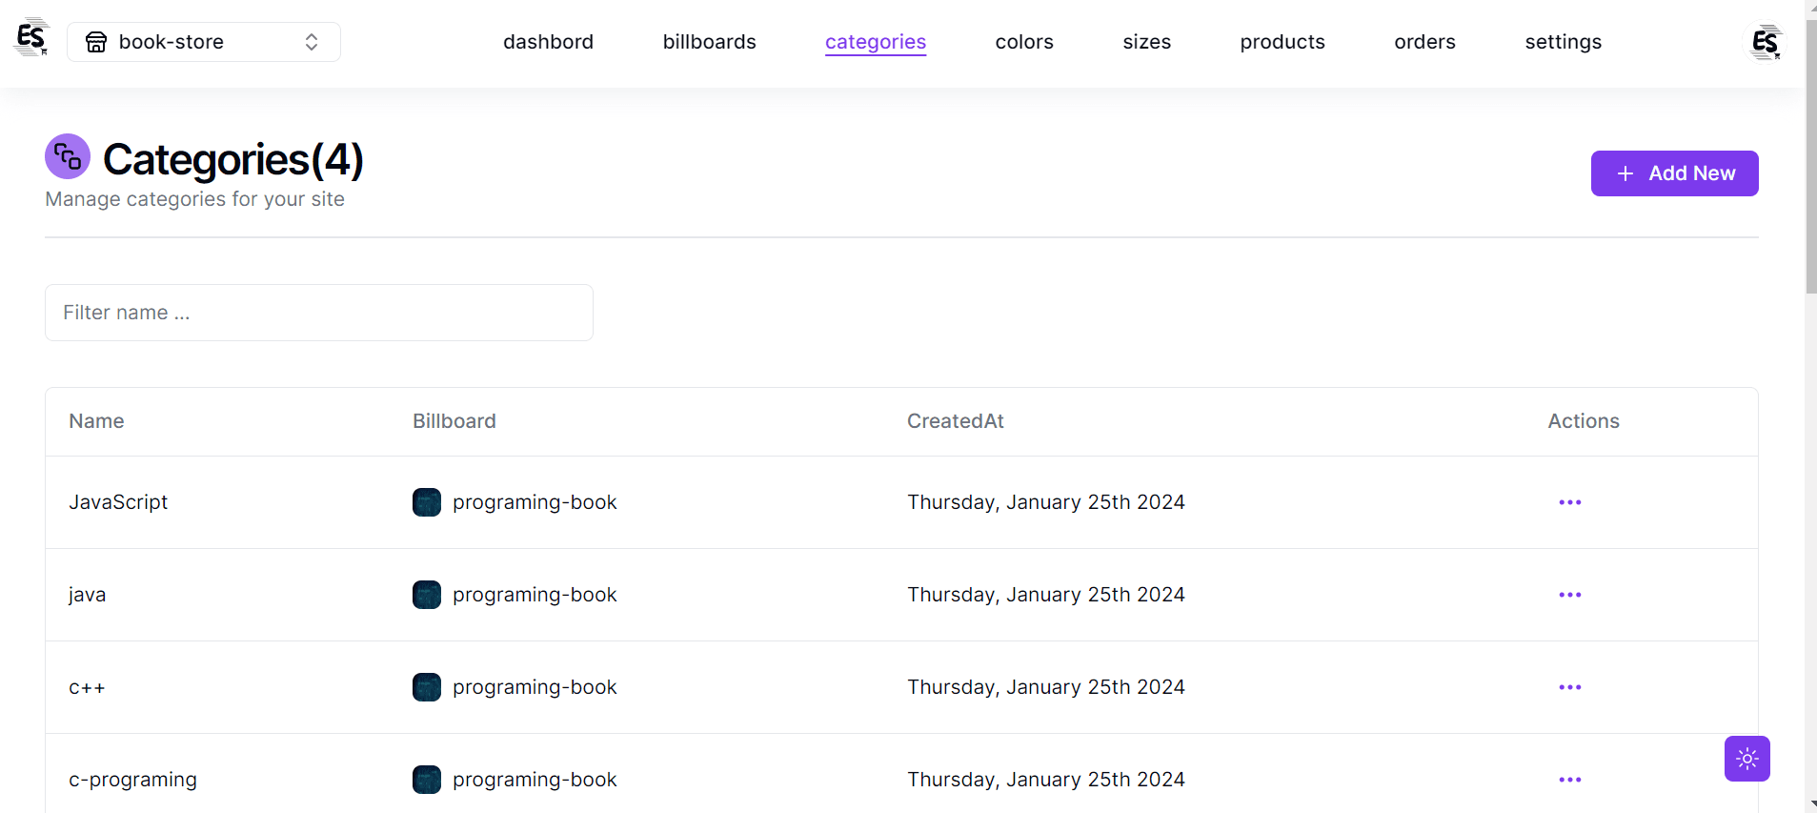Screen dimensions: 1817x813
Task: Click billboard thumbnail in JavaScript row
Action: point(427,502)
